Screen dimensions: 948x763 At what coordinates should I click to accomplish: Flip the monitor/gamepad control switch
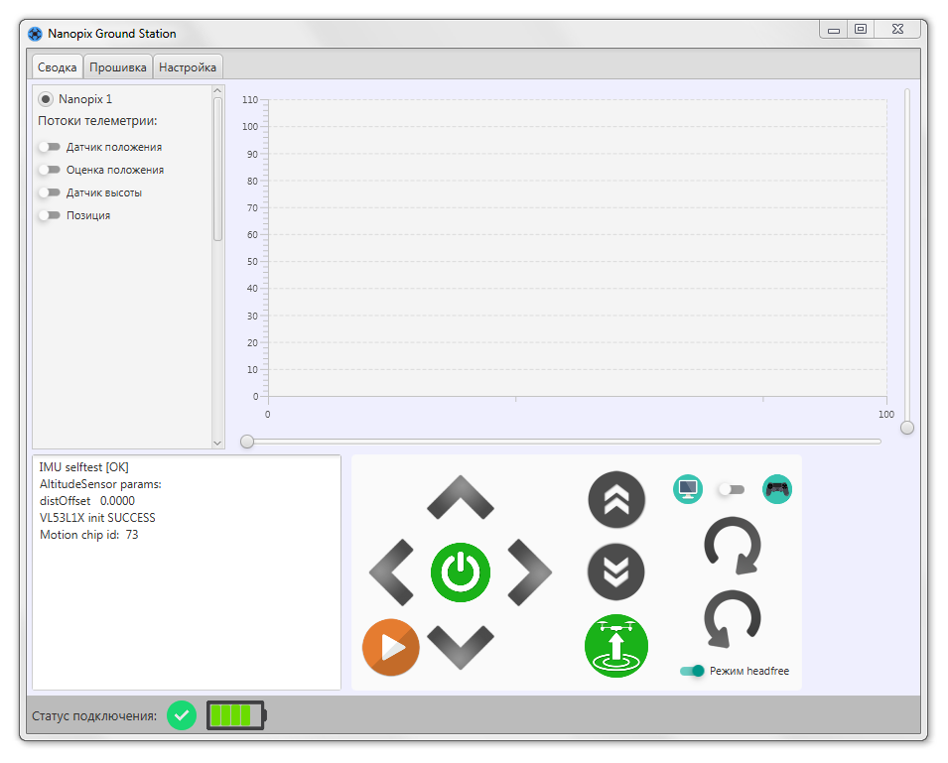(x=732, y=489)
